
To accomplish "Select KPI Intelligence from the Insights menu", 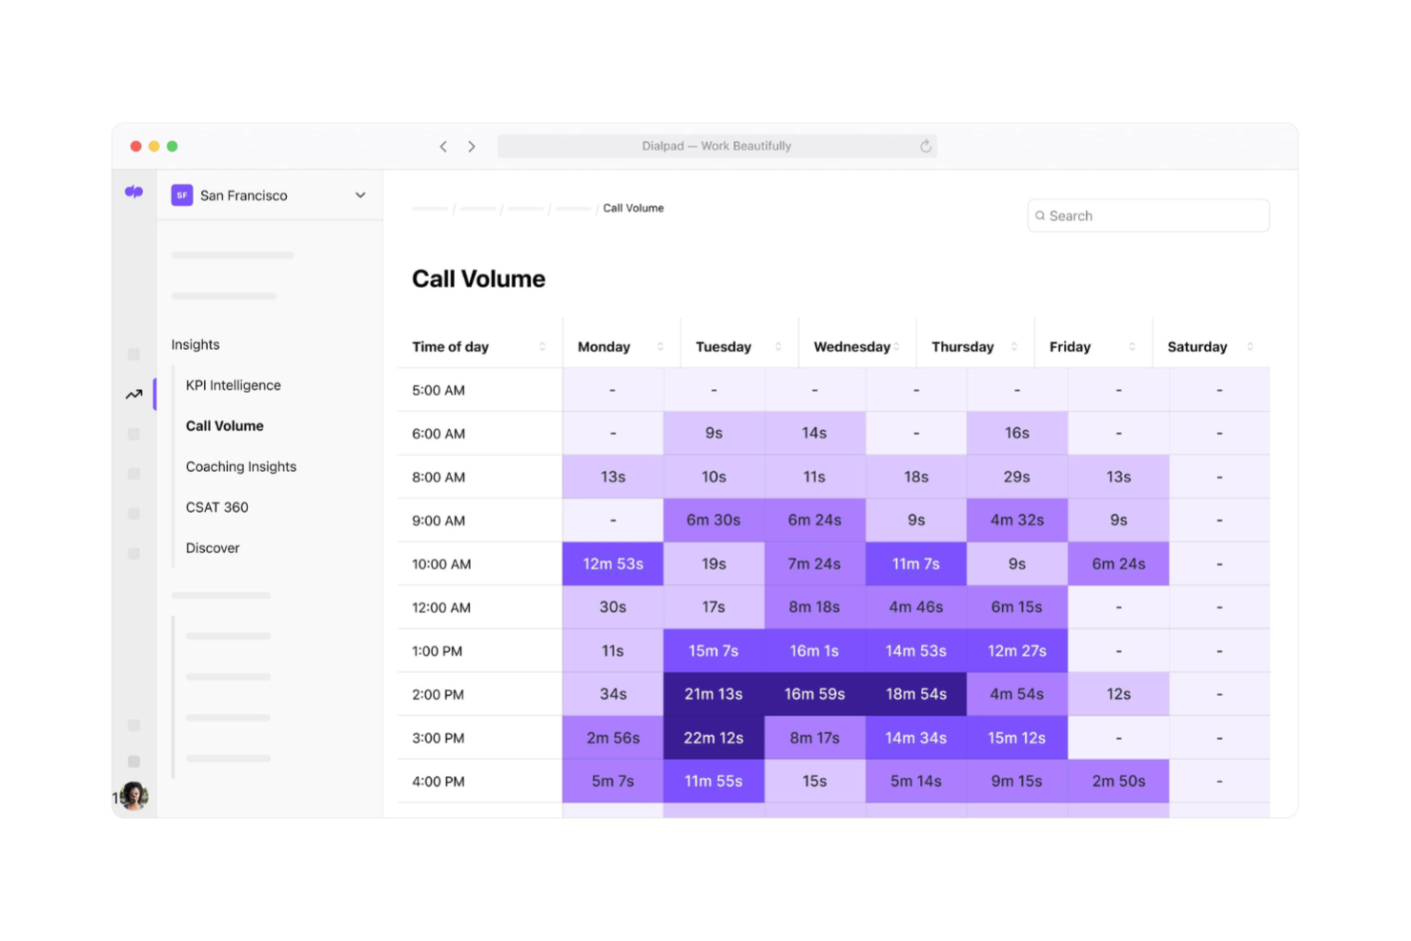I will [233, 385].
